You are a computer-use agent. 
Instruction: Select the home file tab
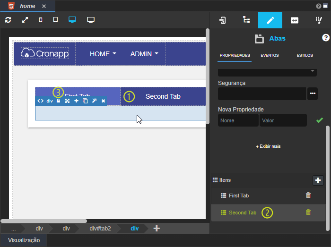click(27, 6)
